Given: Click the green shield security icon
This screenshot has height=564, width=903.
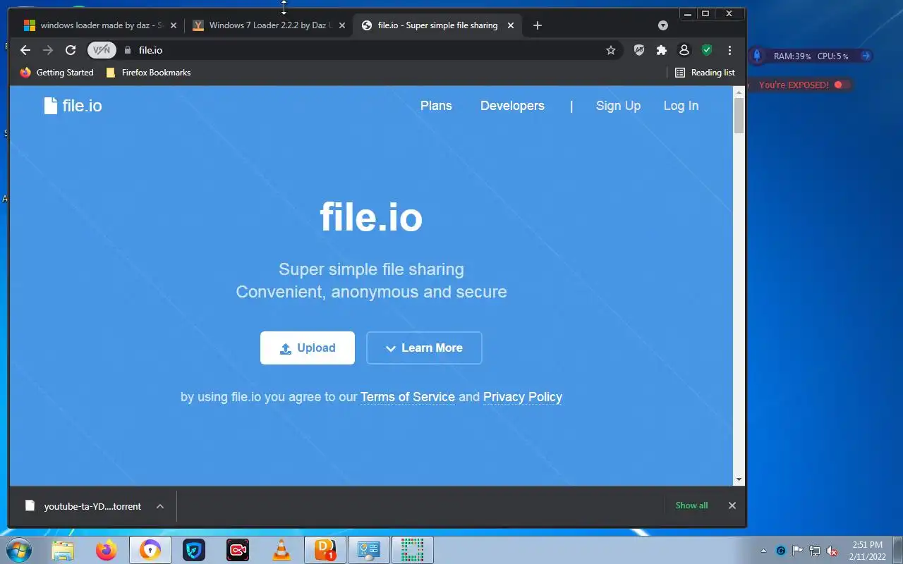Looking at the screenshot, I should (707, 50).
